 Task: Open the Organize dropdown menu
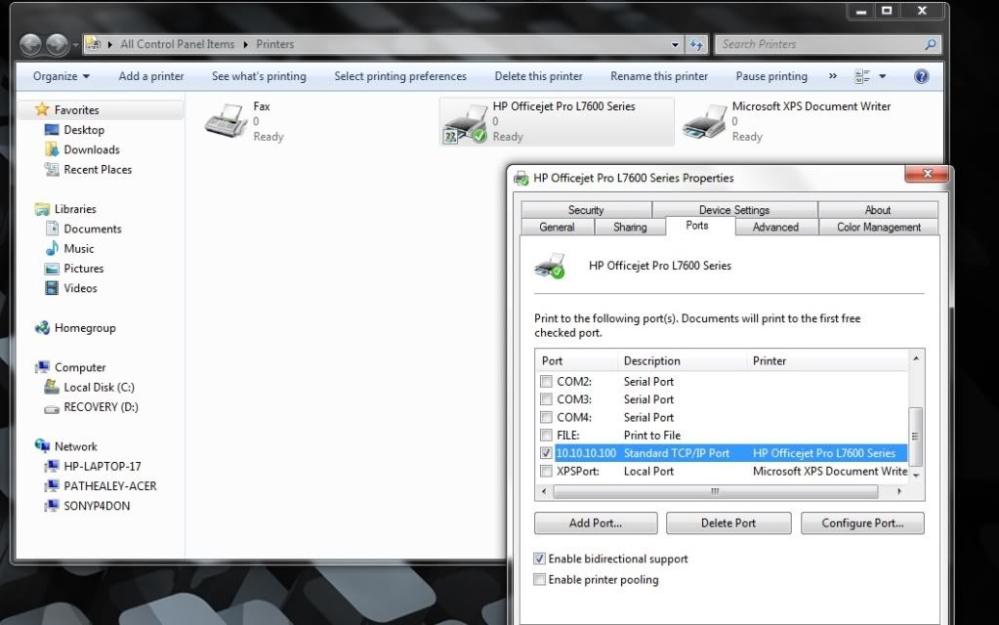(x=62, y=76)
